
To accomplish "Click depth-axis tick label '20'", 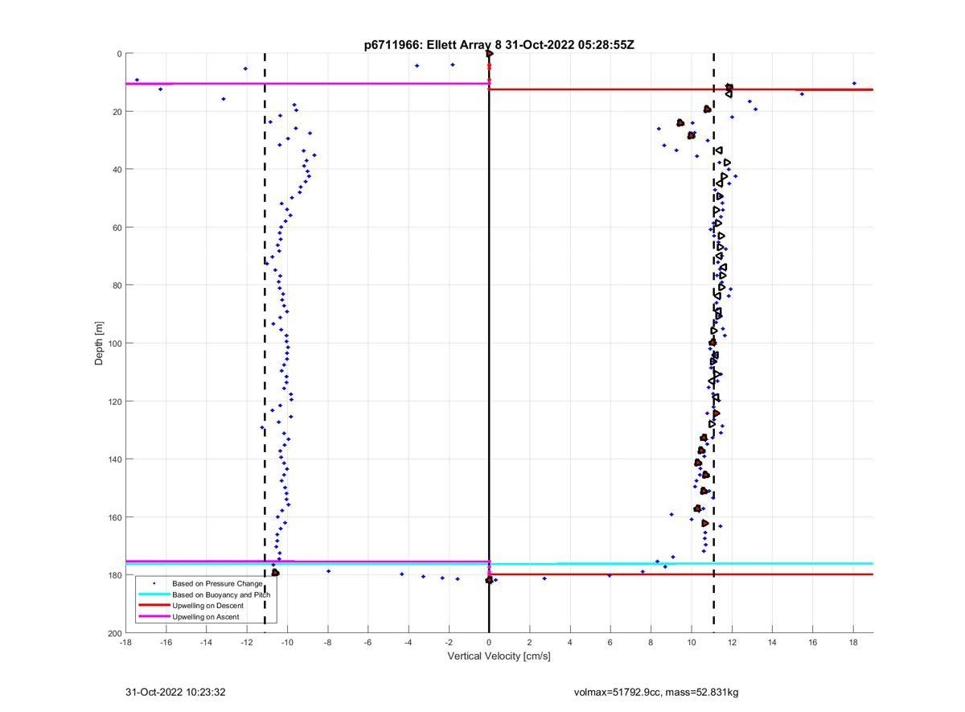I will [x=117, y=112].
